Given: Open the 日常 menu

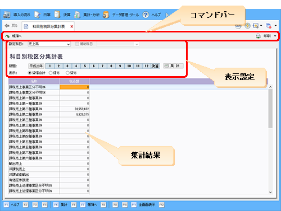Looking at the screenshot, I should [43, 15].
